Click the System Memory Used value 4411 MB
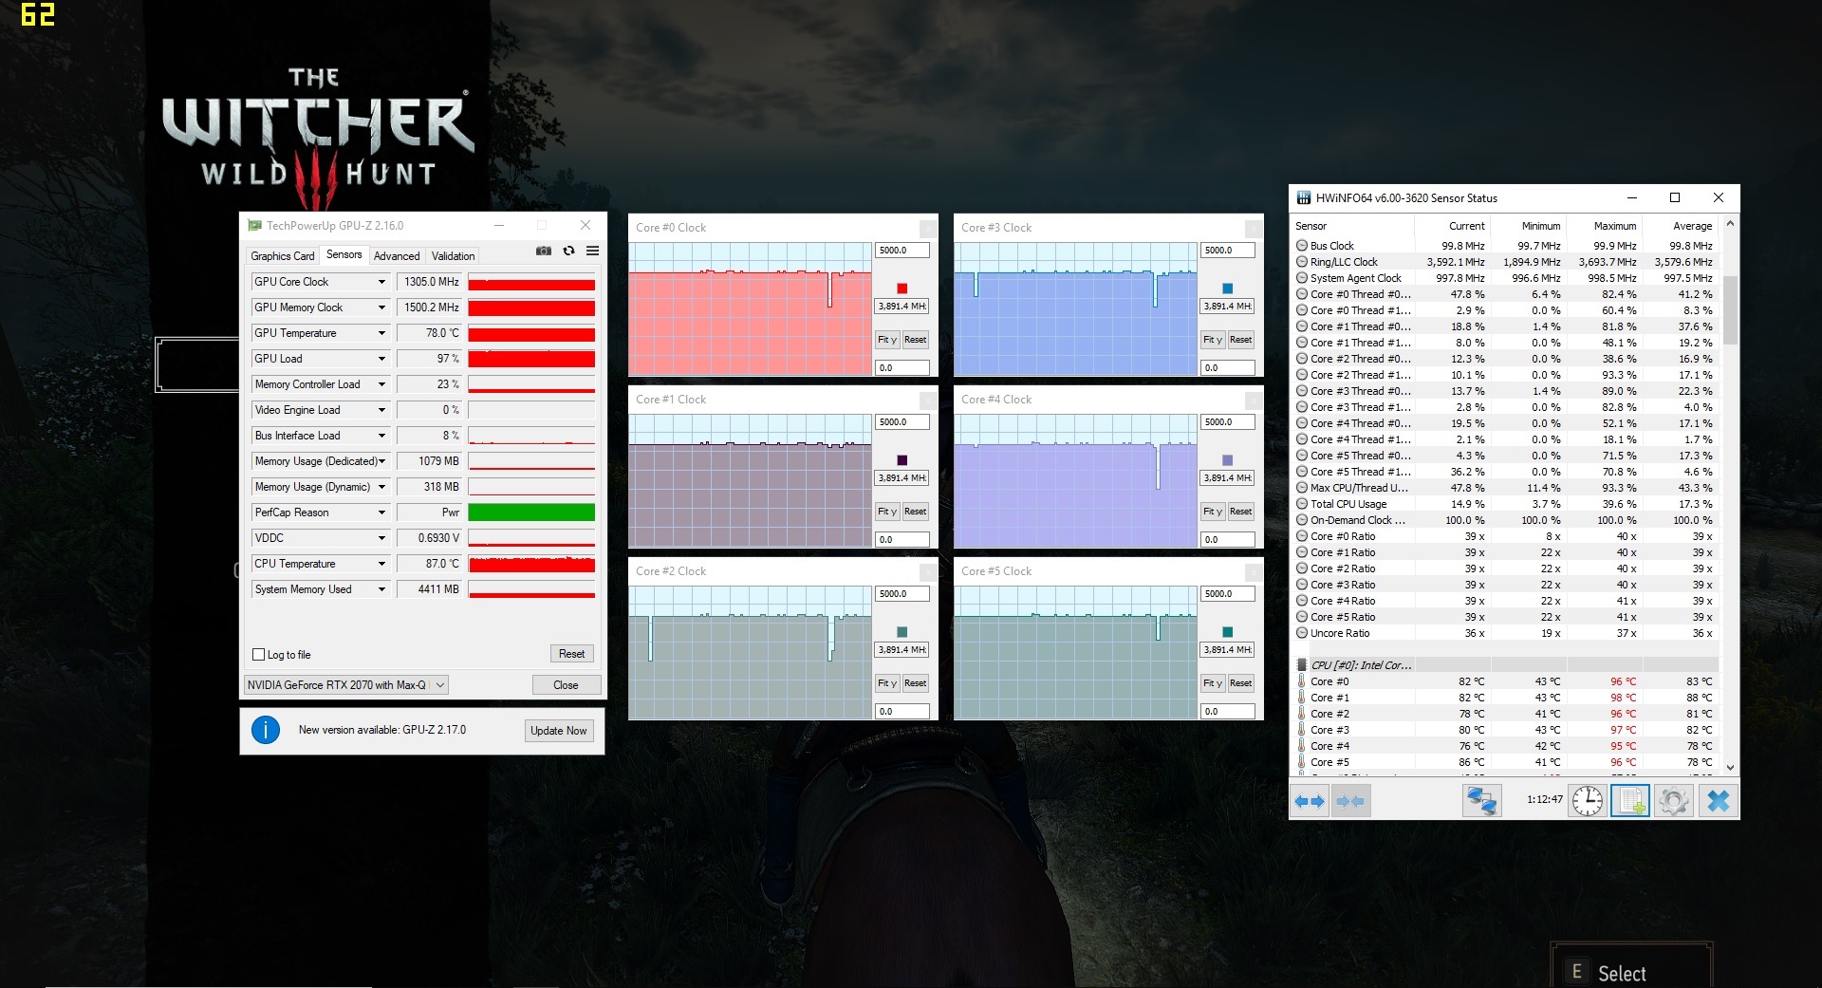This screenshot has width=1822, height=988. [x=429, y=589]
